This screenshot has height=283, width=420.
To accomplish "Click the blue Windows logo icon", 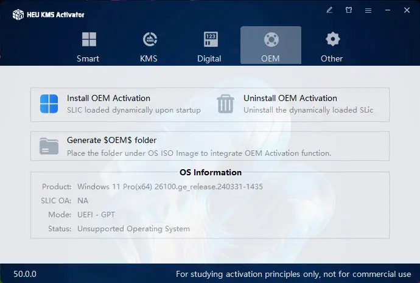I will [49, 103].
